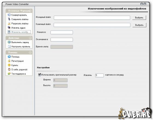Run Выполнить задачу action

coord(20,42)
